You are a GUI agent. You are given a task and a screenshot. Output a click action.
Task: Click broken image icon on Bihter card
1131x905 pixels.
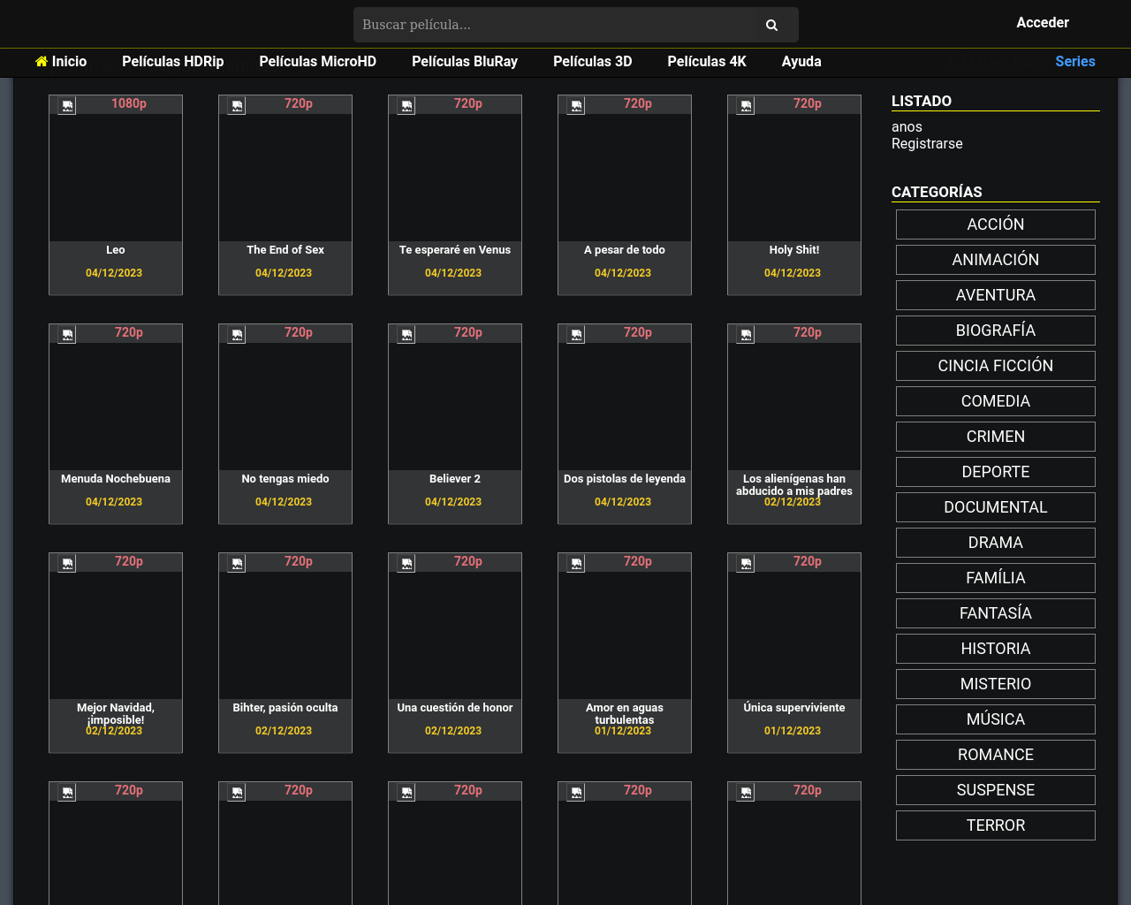237,563
